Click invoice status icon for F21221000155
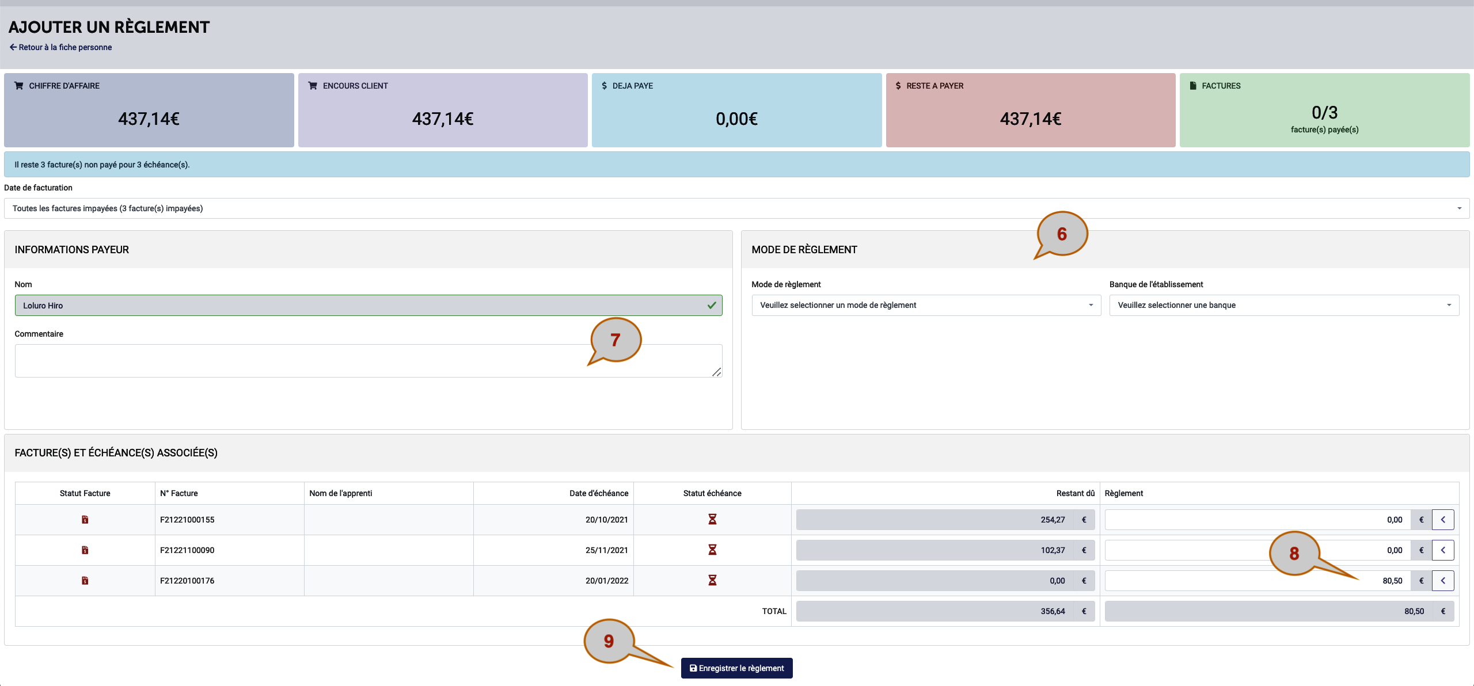The image size is (1474, 686). pyautogui.click(x=85, y=520)
